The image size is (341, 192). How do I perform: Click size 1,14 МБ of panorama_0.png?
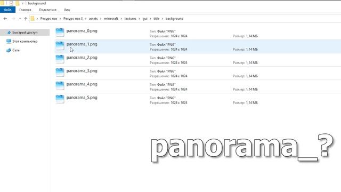click(252, 36)
